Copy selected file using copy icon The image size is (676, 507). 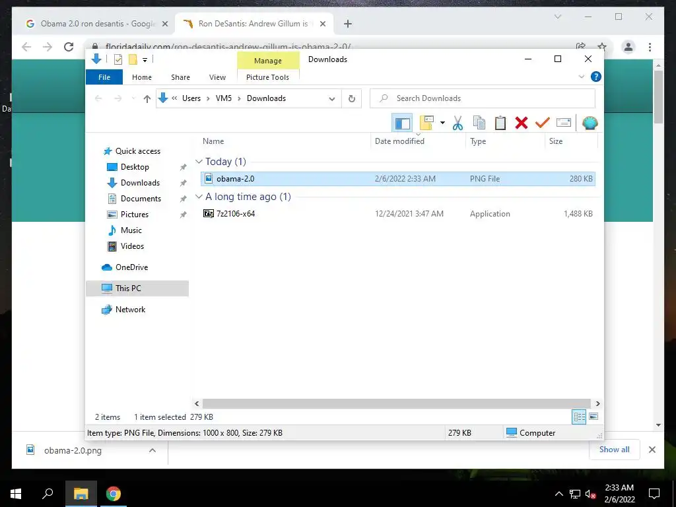click(x=479, y=123)
